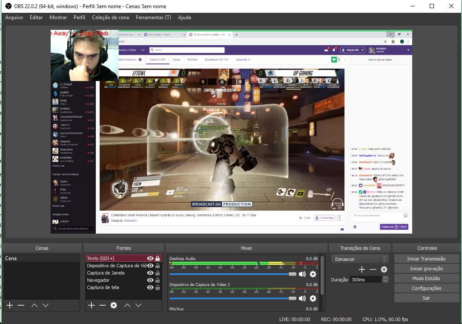462x324 pixels.
Task: Select the Navegador source
Action: coord(123,280)
